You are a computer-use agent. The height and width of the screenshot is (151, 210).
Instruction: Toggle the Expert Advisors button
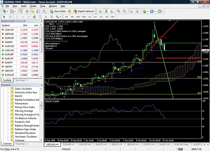point(84,11)
